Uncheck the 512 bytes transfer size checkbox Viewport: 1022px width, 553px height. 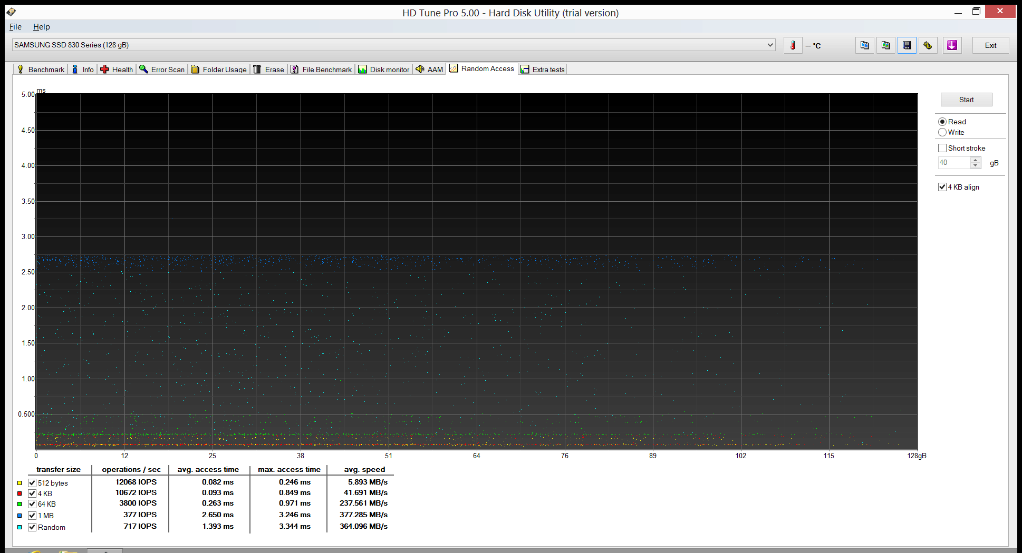(x=32, y=483)
